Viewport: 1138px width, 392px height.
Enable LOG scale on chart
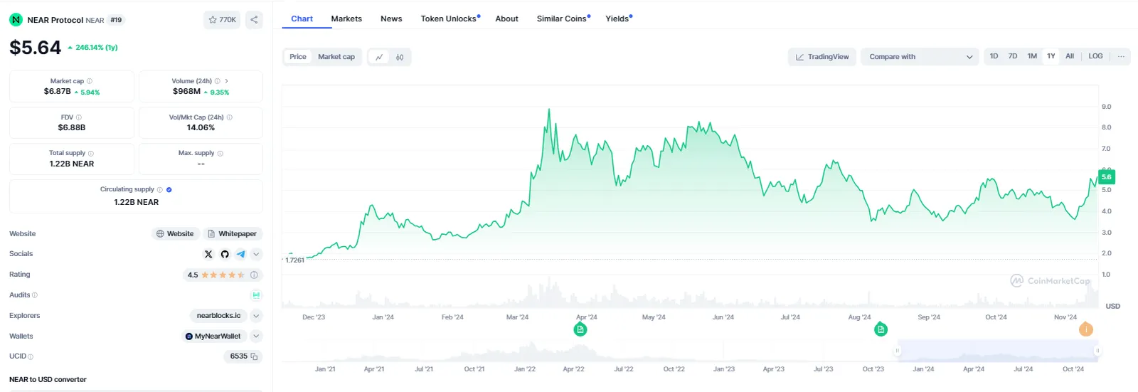(1095, 56)
